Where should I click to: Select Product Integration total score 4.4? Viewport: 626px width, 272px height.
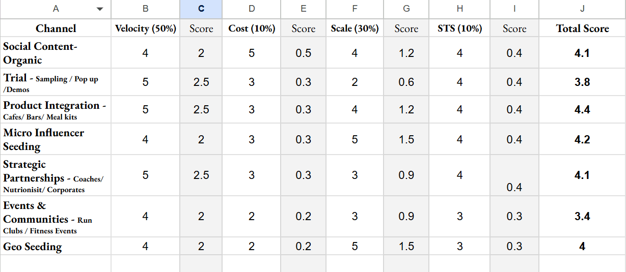click(x=582, y=110)
